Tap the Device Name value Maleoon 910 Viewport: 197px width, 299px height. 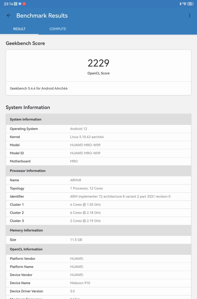(80, 283)
